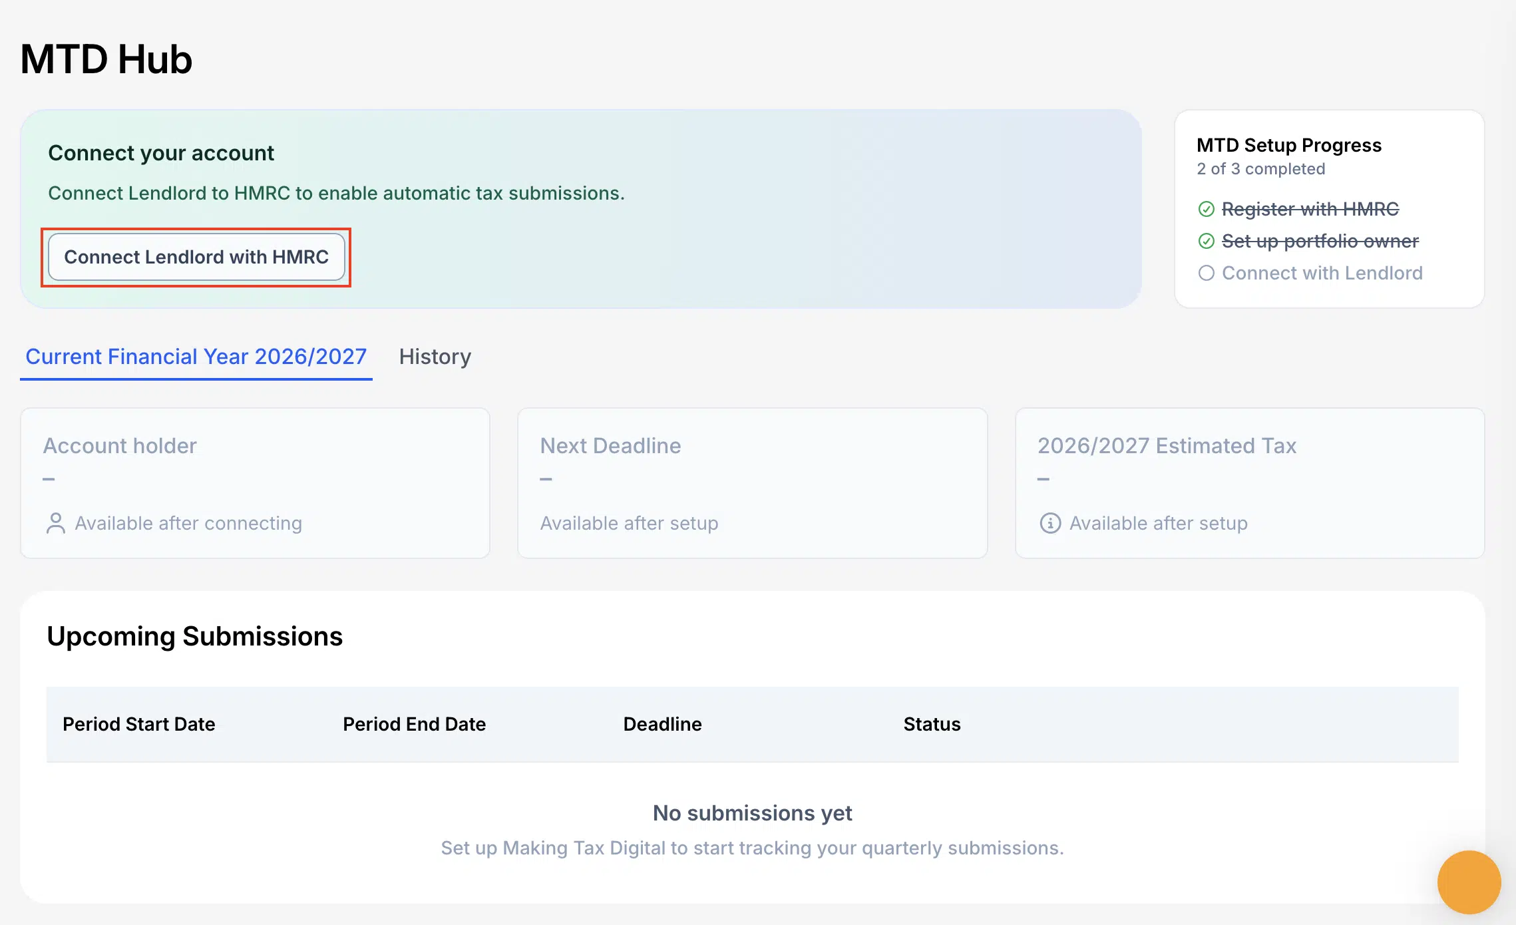Click the Deadline column header
Image resolution: width=1516 pixels, height=925 pixels.
tap(663, 724)
